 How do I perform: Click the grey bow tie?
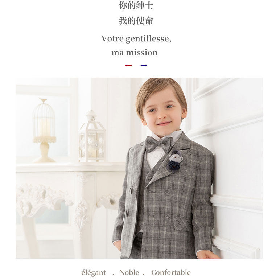tap(158, 144)
